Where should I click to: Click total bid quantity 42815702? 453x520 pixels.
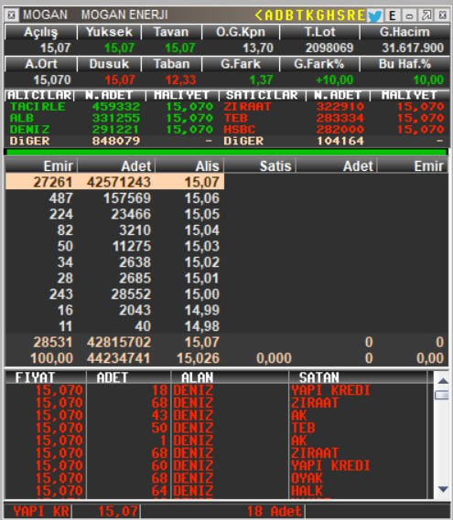(x=119, y=342)
